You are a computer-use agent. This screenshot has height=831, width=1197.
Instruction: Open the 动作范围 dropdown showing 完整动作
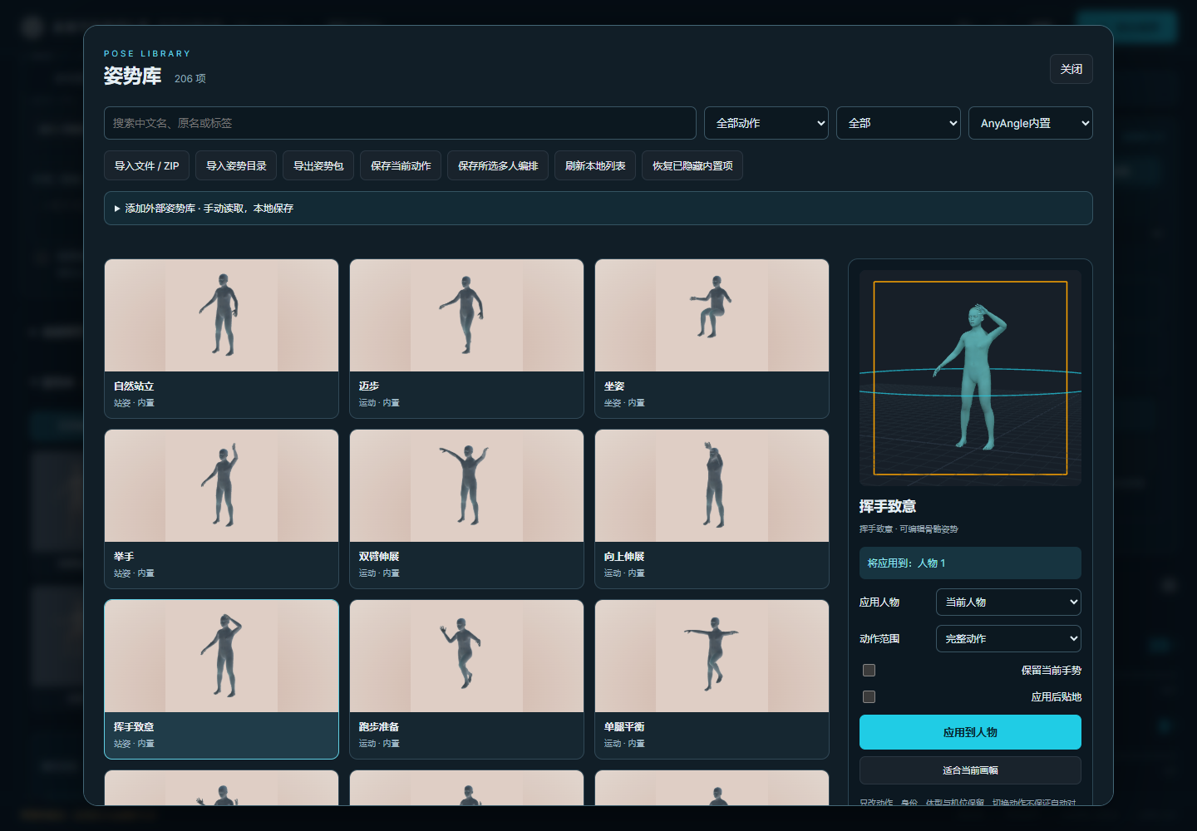pyautogui.click(x=1008, y=639)
